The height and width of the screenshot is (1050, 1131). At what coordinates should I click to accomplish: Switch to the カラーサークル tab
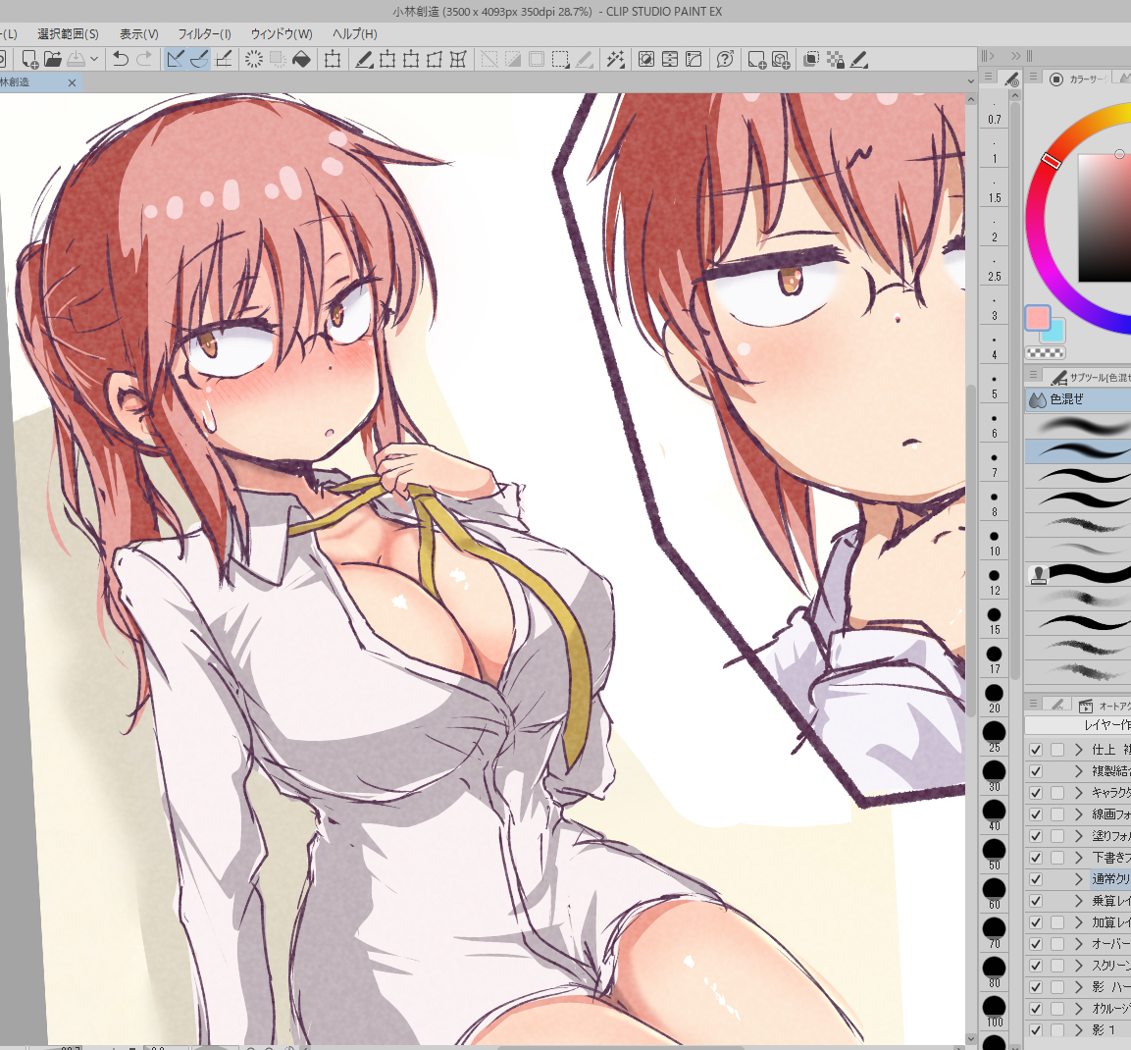1079,79
